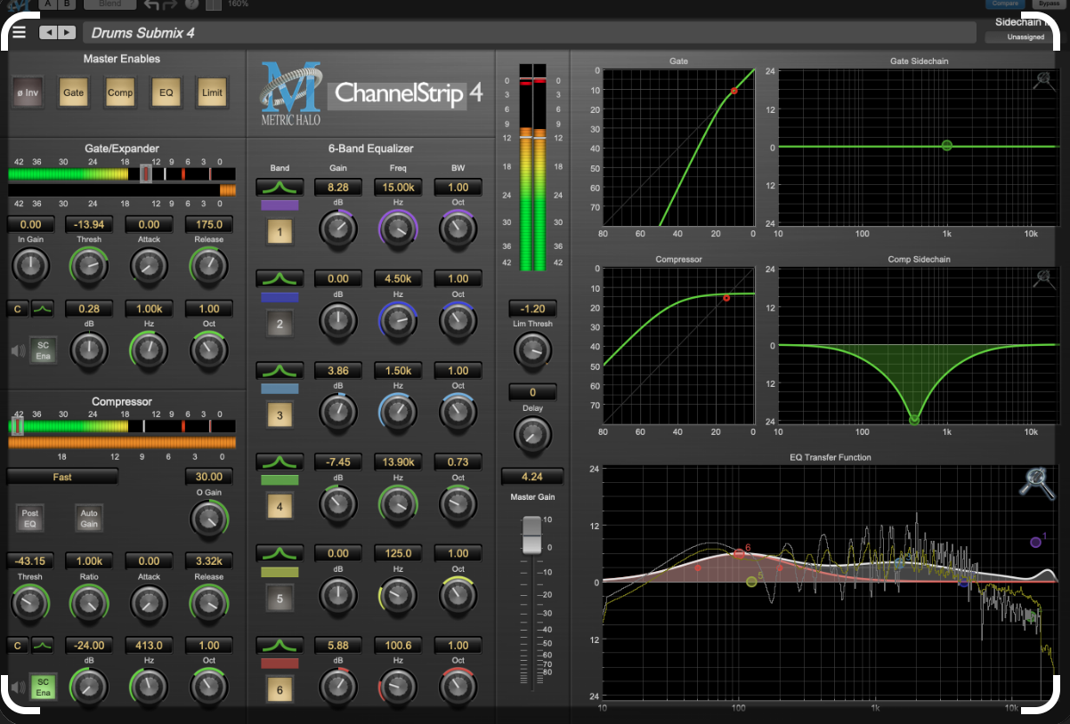This screenshot has width=1070, height=724.
Task: Click the Lim Thresh value field
Action: [x=533, y=309]
